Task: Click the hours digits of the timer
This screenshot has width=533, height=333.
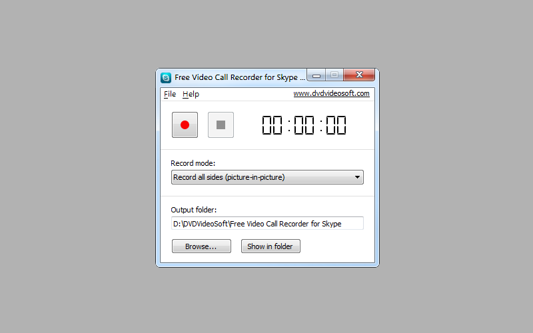Action: 272,125
